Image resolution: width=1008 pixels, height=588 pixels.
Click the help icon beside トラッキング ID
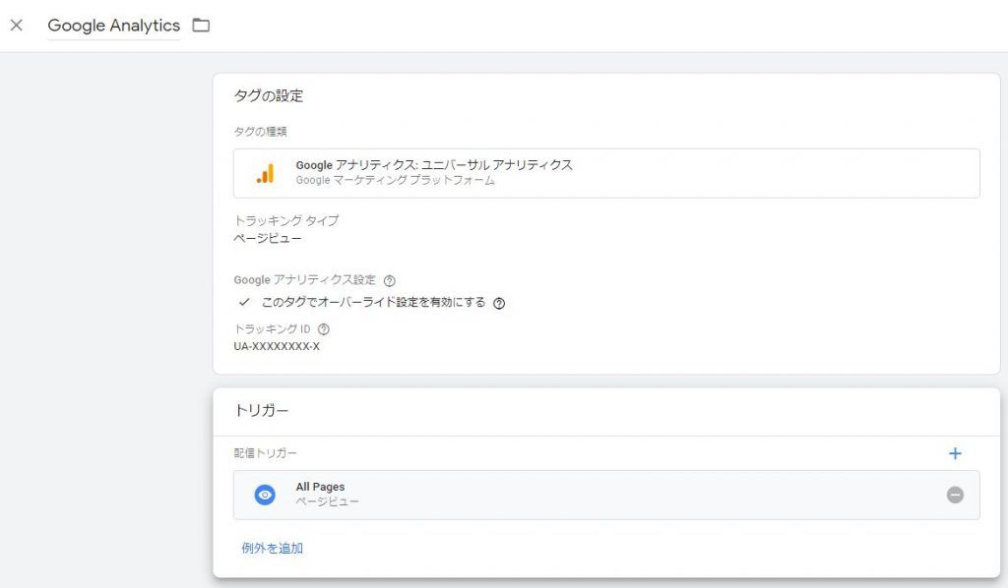pyautogui.click(x=325, y=328)
